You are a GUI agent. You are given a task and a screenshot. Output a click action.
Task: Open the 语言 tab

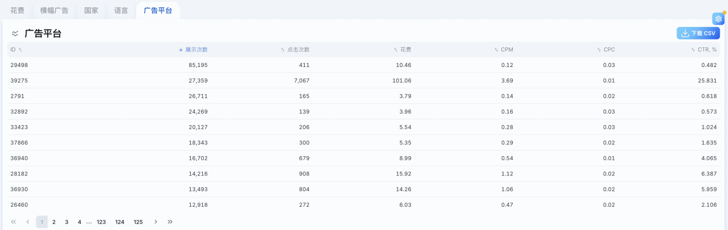[121, 10]
